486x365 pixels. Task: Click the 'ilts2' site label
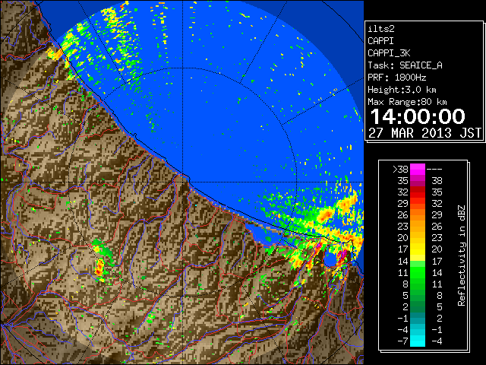(x=381, y=29)
